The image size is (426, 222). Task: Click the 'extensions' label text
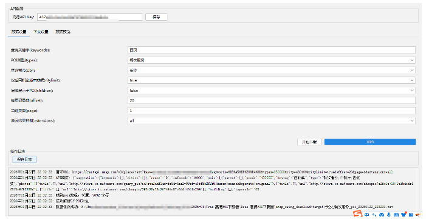click(33, 120)
